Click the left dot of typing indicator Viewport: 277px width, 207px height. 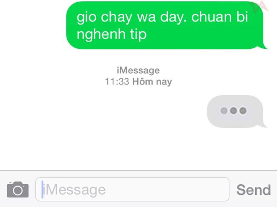(224, 111)
